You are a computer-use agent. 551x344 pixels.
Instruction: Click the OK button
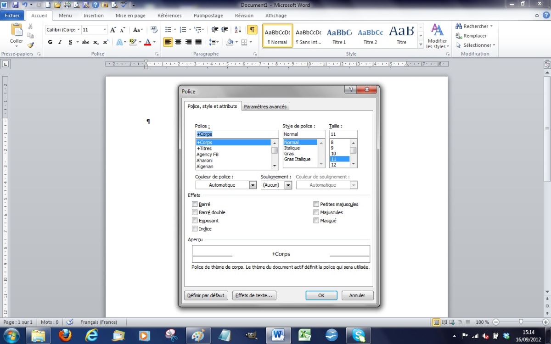pos(321,295)
